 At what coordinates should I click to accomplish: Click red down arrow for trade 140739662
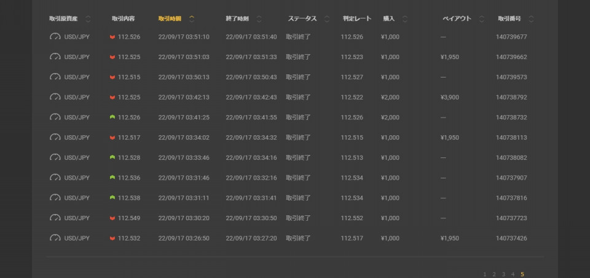(x=112, y=57)
